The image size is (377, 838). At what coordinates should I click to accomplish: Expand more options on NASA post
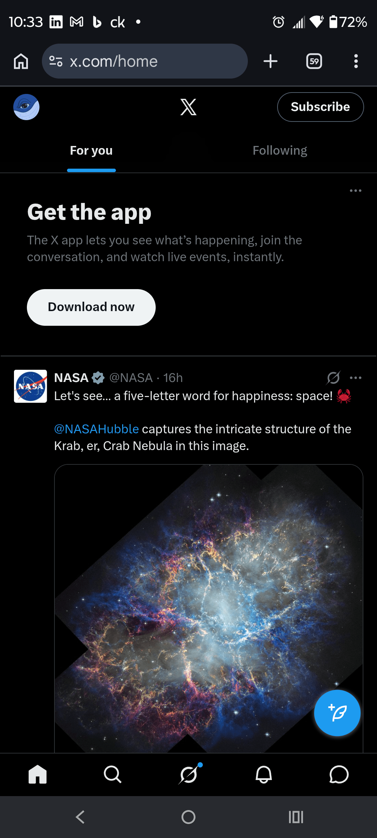click(x=355, y=377)
